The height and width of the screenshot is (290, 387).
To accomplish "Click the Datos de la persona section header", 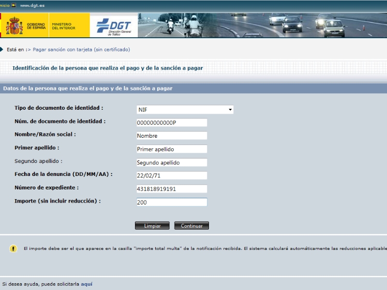I will pyautogui.click(x=88, y=88).
